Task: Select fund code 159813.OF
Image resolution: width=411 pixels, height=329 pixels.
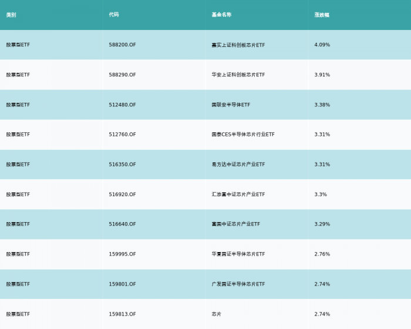Action: click(x=123, y=314)
